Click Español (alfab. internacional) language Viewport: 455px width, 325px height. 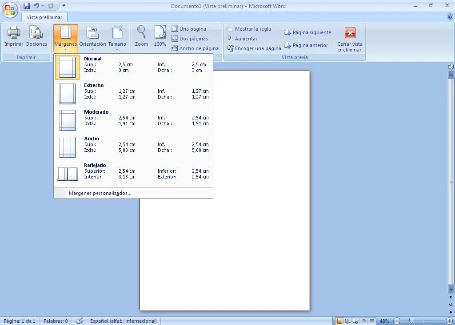[x=124, y=321]
